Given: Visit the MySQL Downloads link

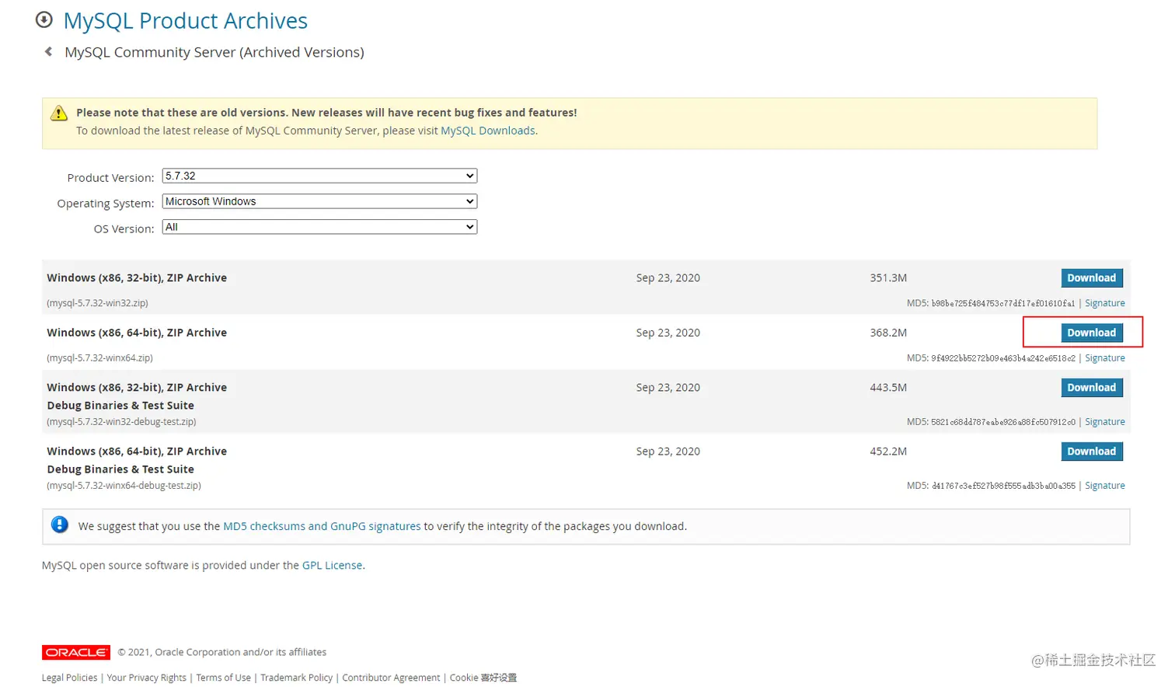Looking at the screenshot, I should (x=488, y=131).
